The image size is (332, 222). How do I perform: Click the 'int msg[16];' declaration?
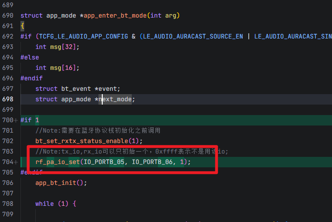pos(58,68)
